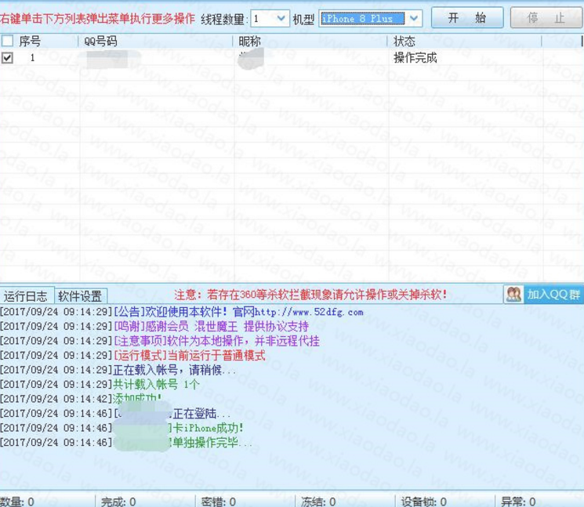Image resolution: width=584 pixels, height=507 pixels.
Task: Click the 停止 stop button
Action: [x=546, y=17]
